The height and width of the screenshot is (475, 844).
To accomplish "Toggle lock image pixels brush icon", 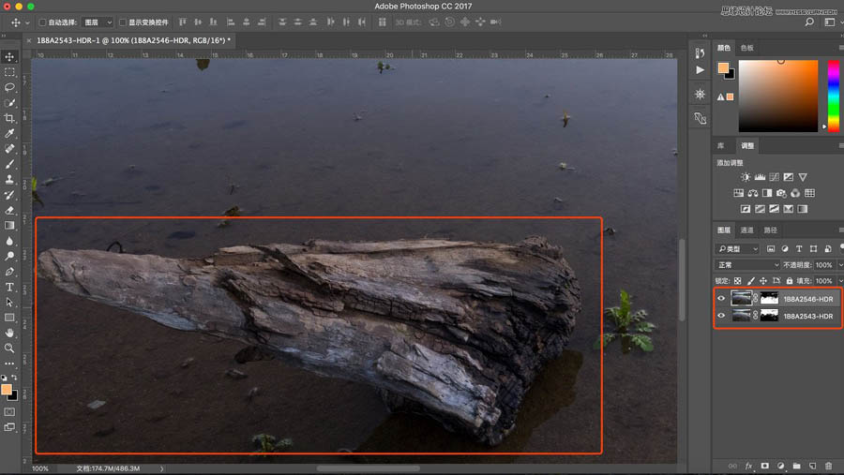I will 751,281.
